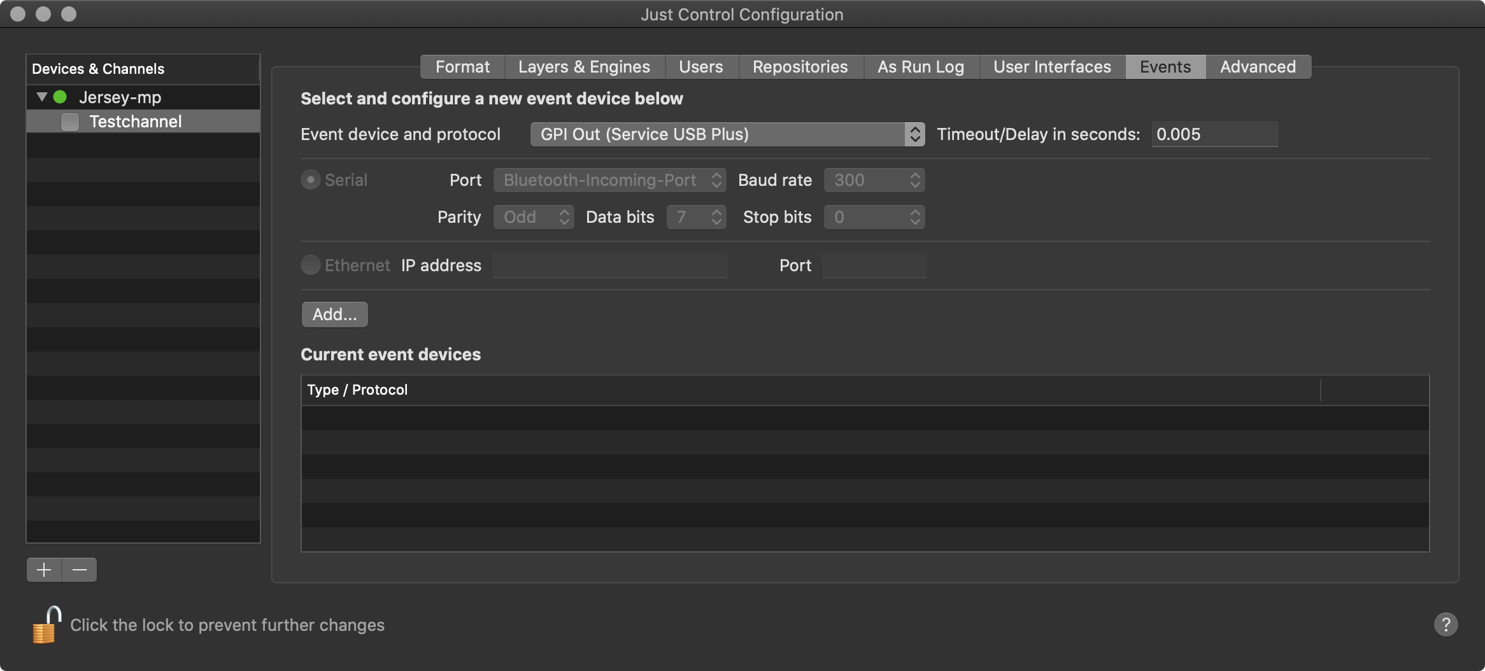1485x671 pixels.
Task: Switch to the As Run Log tab
Action: coord(921,67)
